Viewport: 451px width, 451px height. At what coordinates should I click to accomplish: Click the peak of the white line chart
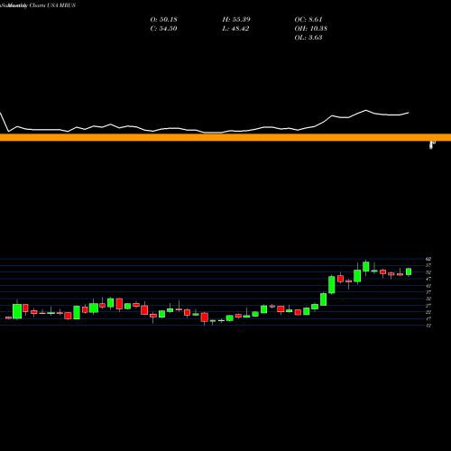(x=366, y=110)
